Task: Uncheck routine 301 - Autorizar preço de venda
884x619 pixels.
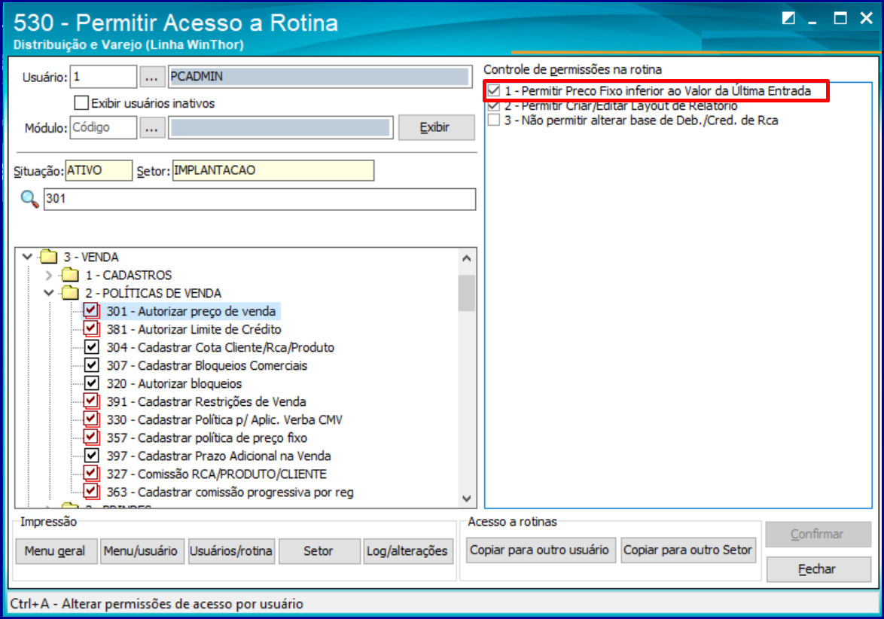Action: 91,310
